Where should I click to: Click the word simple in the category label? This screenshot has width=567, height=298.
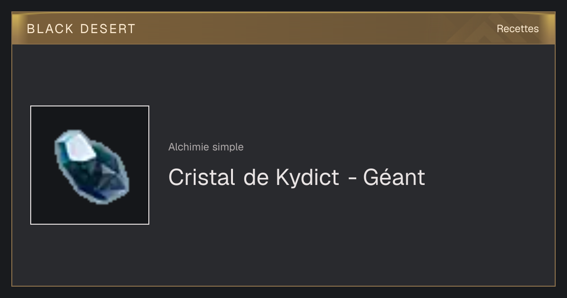point(228,148)
